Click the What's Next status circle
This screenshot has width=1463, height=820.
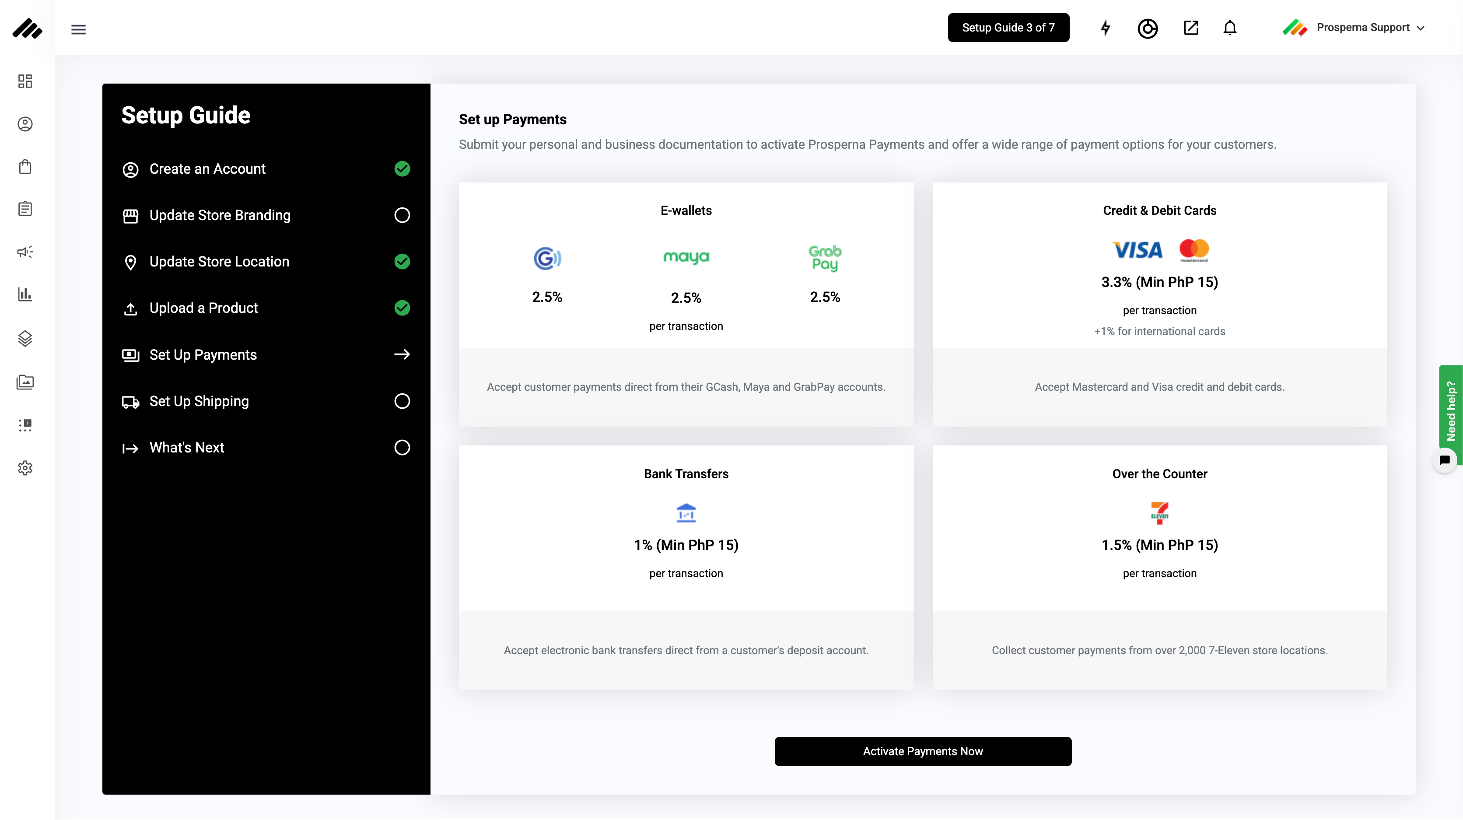(402, 448)
